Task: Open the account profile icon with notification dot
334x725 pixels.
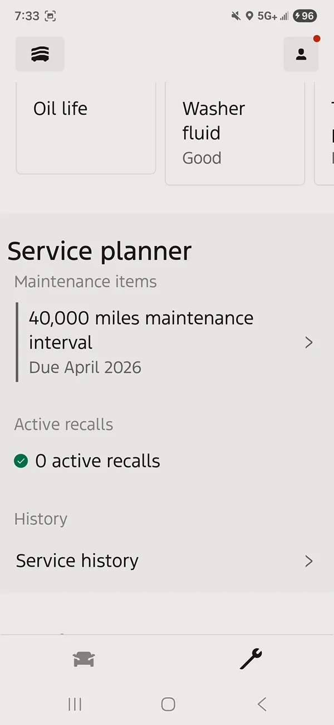Action: 301,54
